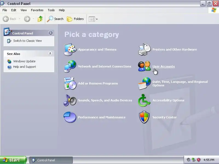This screenshot has width=219, height=164.
Task: Click the Control Panel sidebar header label
Action: (23, 33)
